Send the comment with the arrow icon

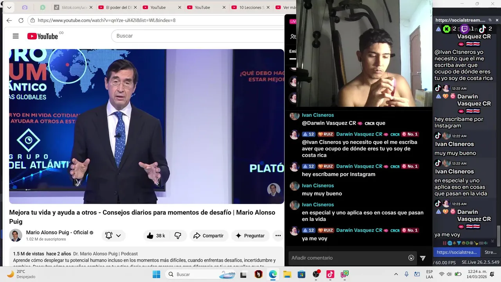click(x=423, y=258)
